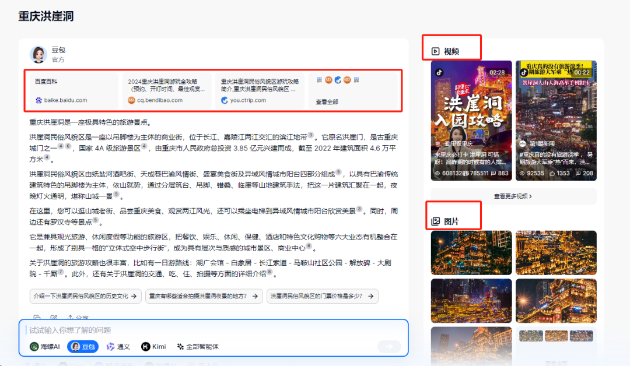Click the 92535 views on second video

[532, 173]
